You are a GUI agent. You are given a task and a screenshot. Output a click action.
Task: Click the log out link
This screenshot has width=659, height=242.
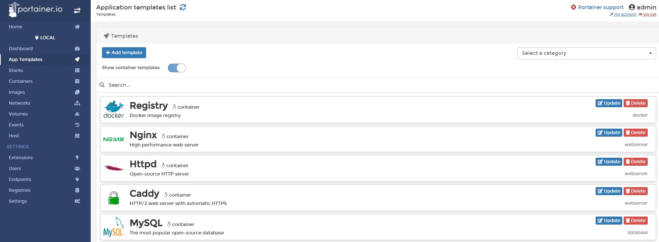[649, 15]
